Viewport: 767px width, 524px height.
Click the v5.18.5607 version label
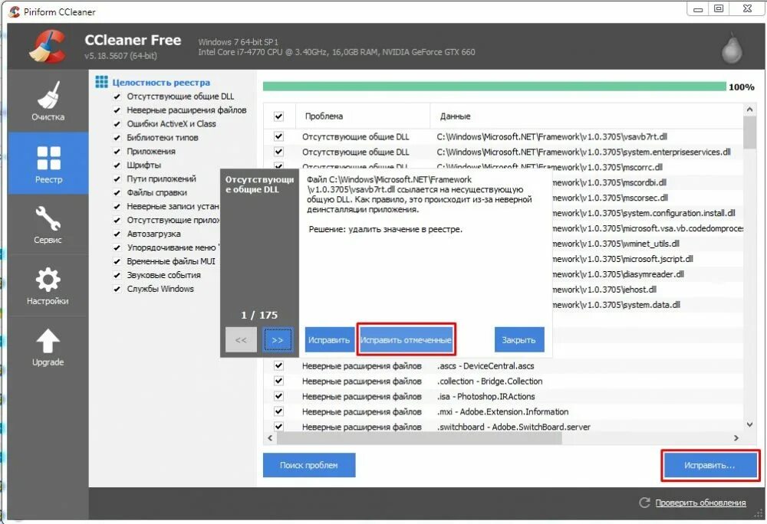click(120, 56)
